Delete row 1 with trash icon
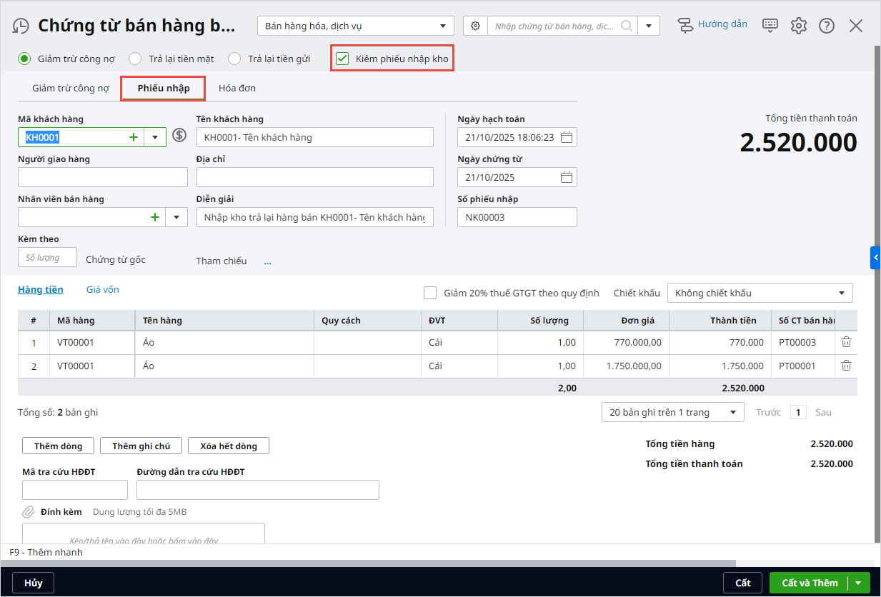 click(x=846, y=343)
